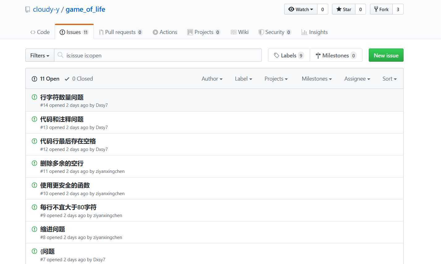The width and height of the screenshot is (441, 264).
Task: Click open issue icon for #10
Action: click(35, 185)
